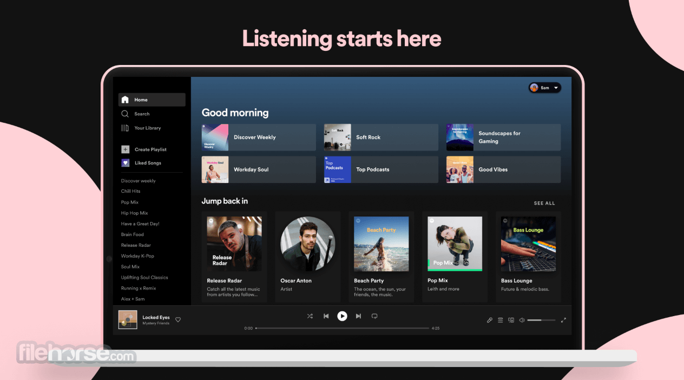The image size is (684, 380).
Task: Select Your Library label
Action: pyautogui.click(x=148, y=128)
